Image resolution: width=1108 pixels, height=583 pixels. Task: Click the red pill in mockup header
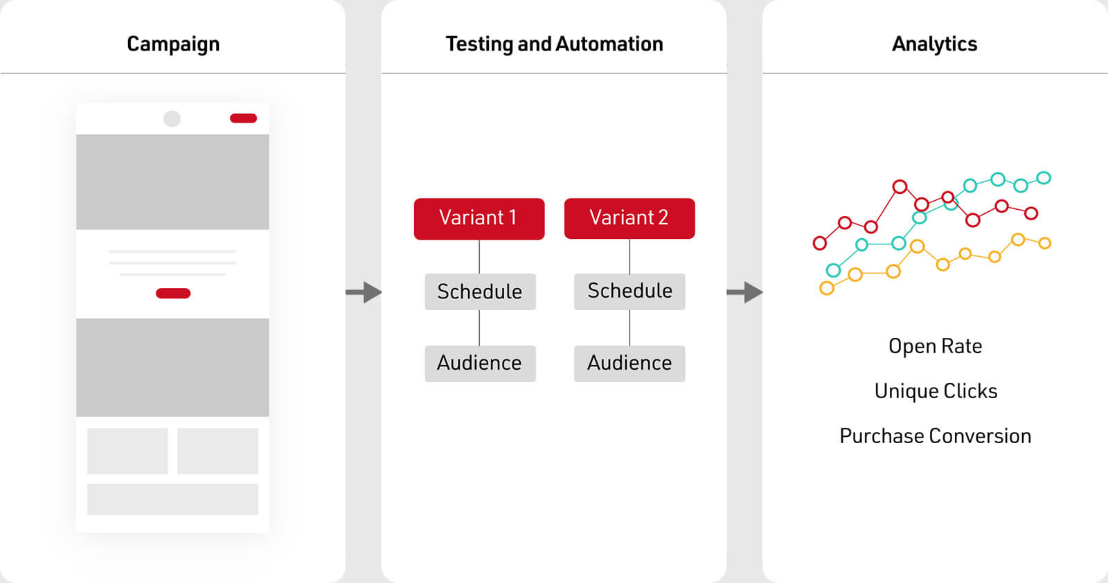click(x=243, y=118)
